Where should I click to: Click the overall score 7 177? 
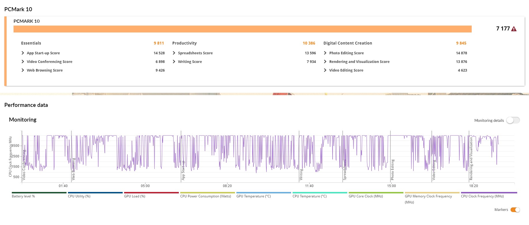click(x=503, y=29)
